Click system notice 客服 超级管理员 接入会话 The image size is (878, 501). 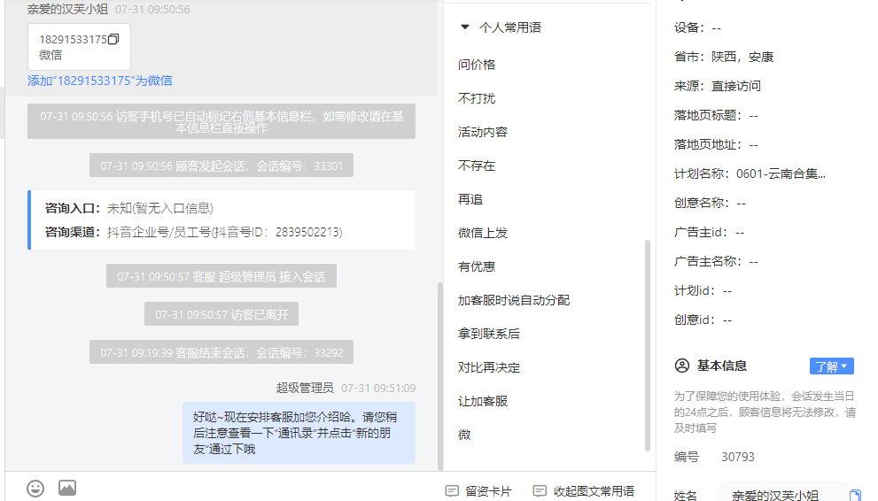[x=221, y=276]
